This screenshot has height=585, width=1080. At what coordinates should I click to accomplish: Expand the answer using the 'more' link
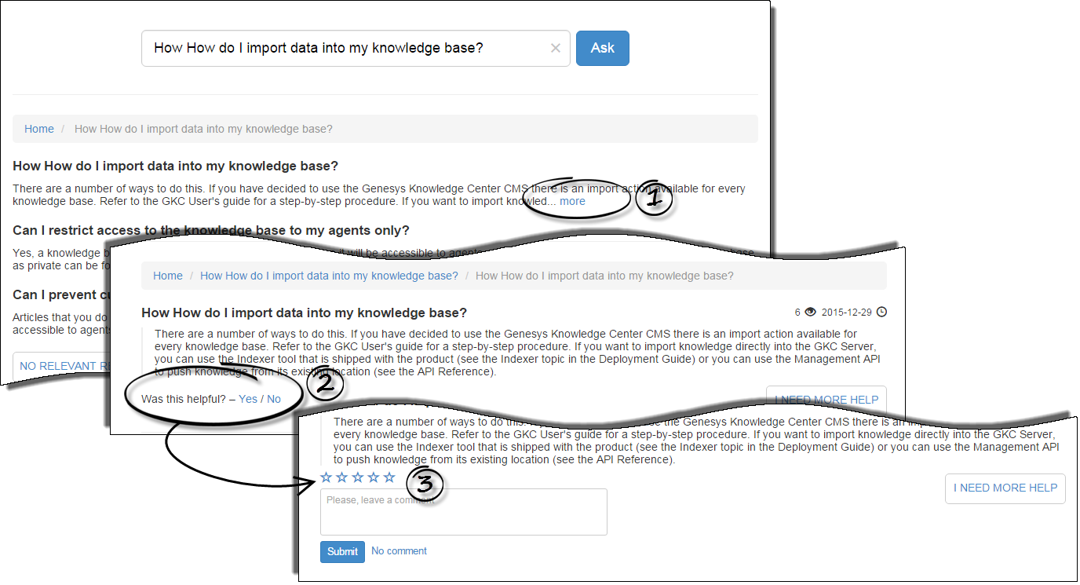pos(572,201)
